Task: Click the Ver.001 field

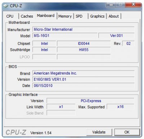Action: coord(116,36)
